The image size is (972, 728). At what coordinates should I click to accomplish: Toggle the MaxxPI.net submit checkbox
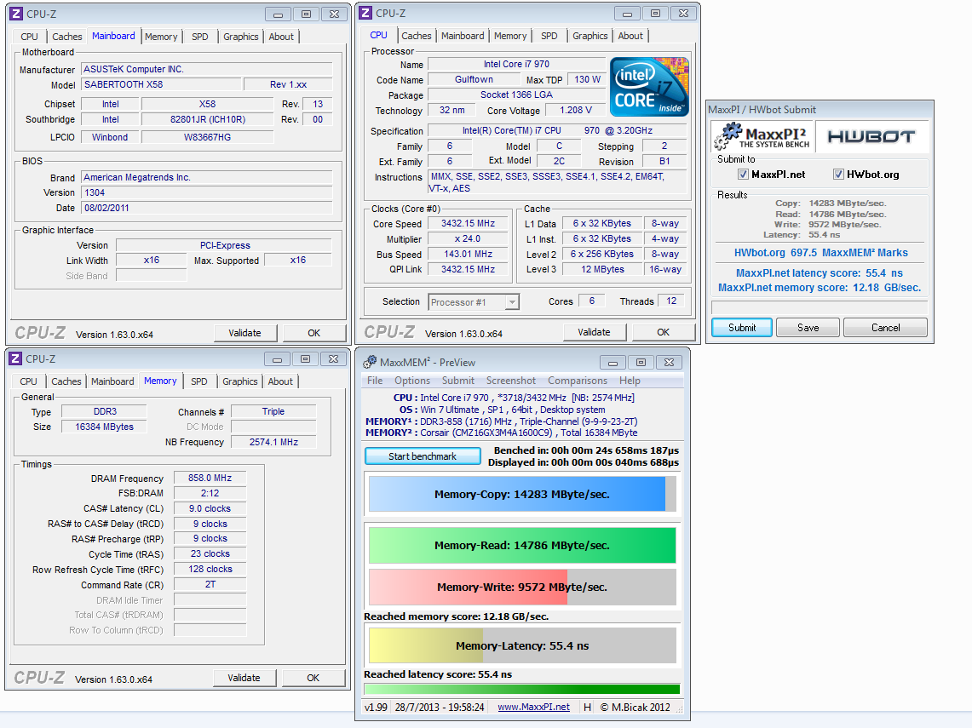(743, 174)
